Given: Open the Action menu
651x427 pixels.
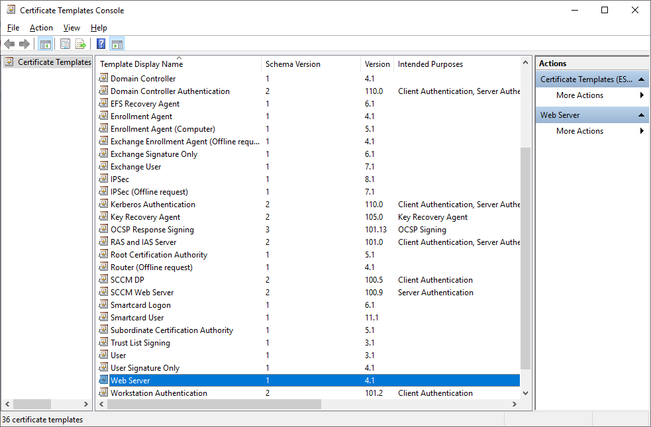Looking at the screenshot, I should (x=41, y=28).
